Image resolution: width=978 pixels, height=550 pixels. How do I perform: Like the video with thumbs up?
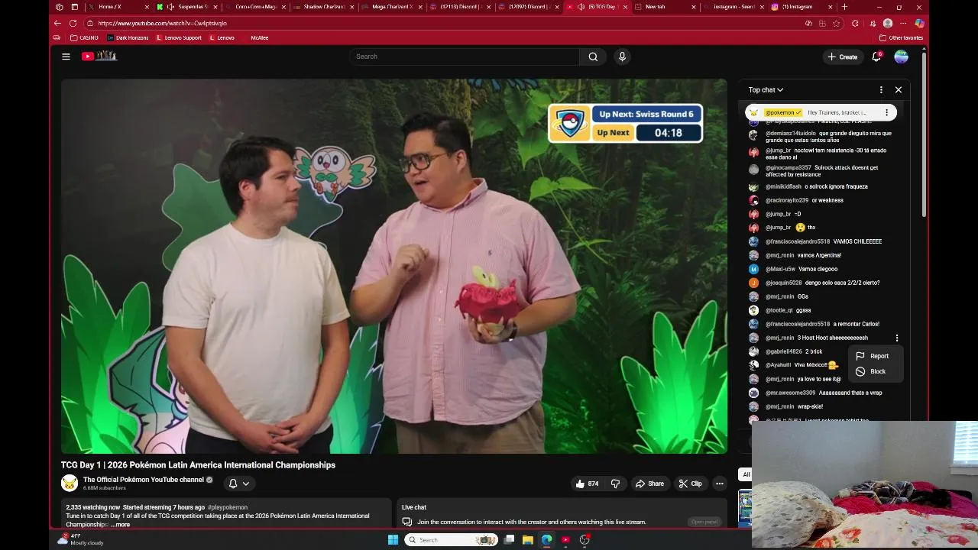click(x=587, y=484)
